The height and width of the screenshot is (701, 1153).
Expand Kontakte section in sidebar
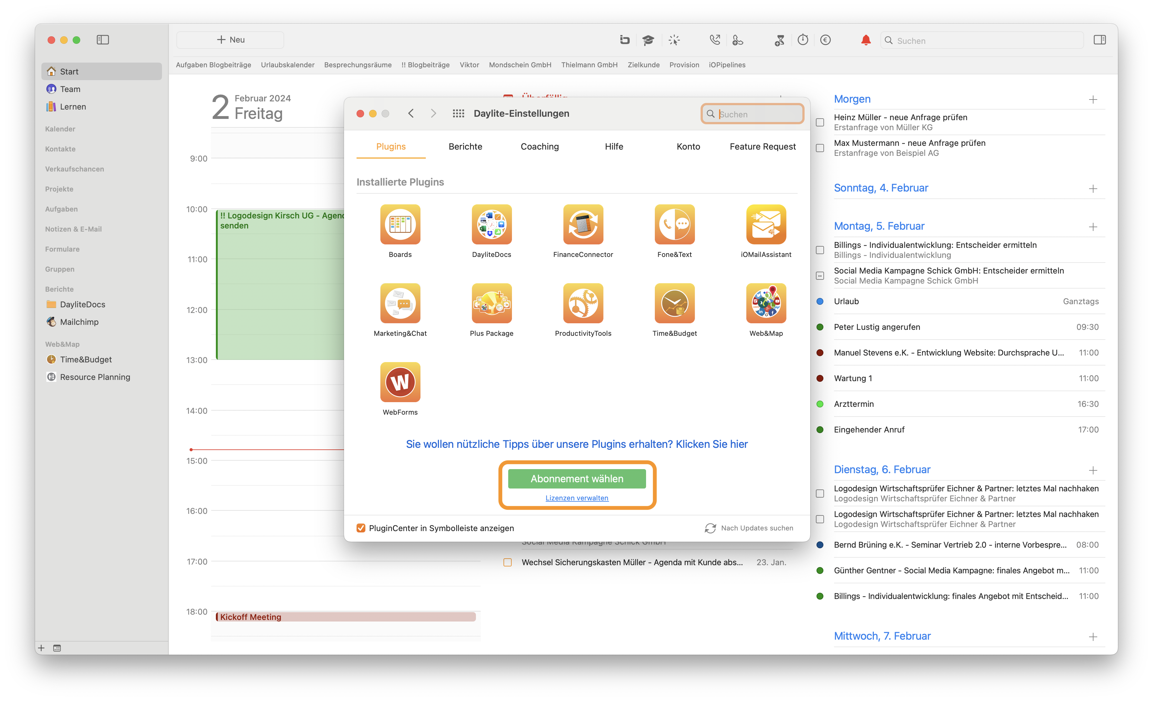click(60, 149)
